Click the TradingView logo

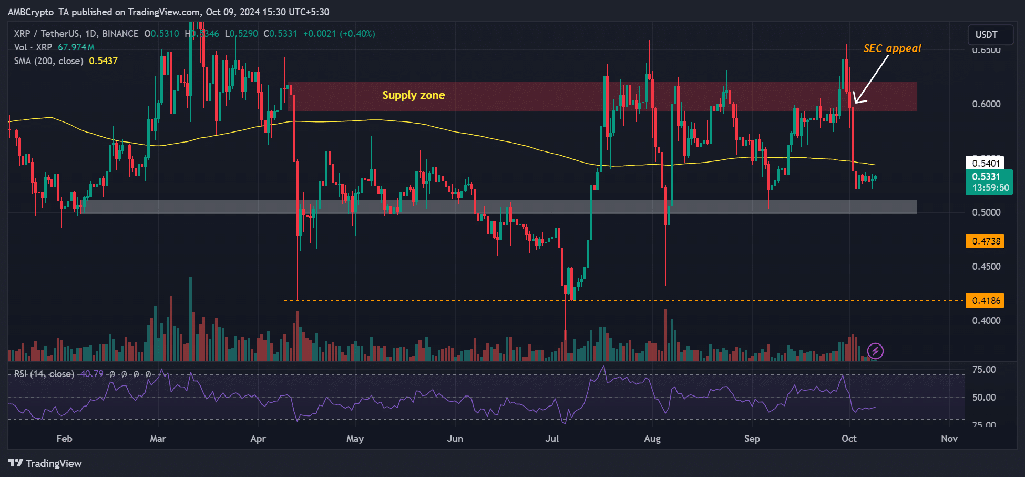(x=45, y=463)
